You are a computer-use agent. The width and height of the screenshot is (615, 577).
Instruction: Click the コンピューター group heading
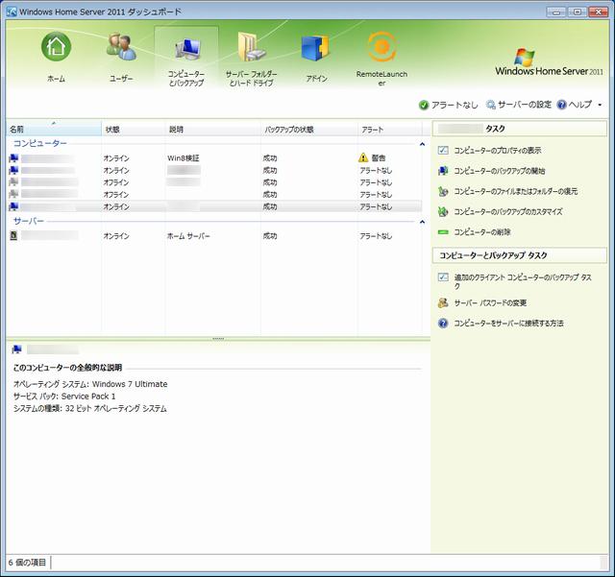[x=40, y=143]
